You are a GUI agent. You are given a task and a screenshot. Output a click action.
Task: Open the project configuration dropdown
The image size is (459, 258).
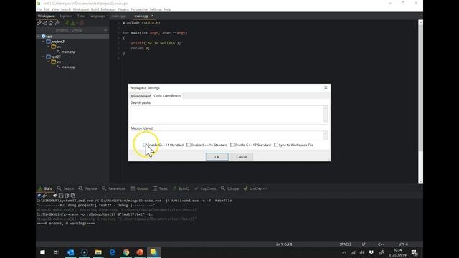[x=72, y=30]
